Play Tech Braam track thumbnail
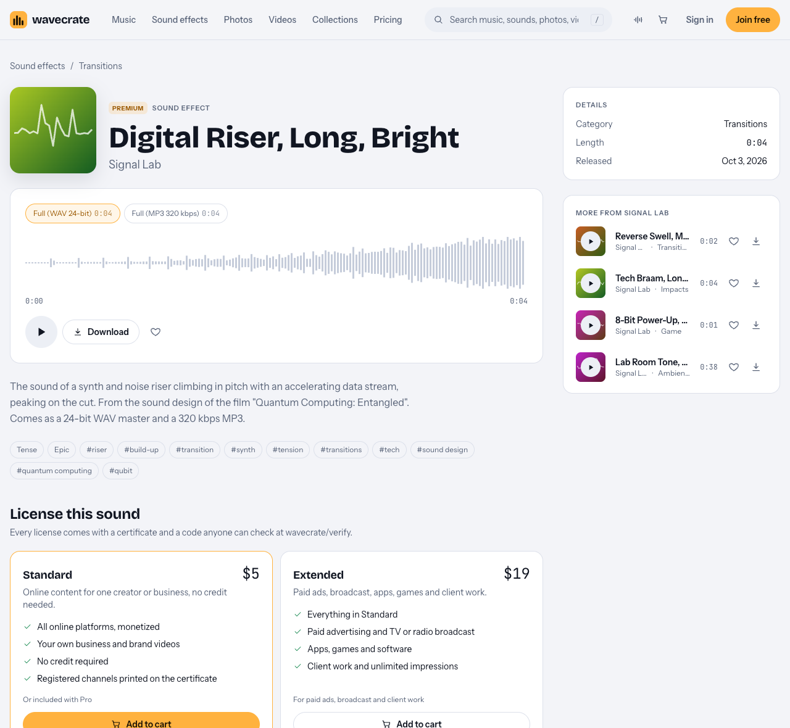 tap(591, 283)
